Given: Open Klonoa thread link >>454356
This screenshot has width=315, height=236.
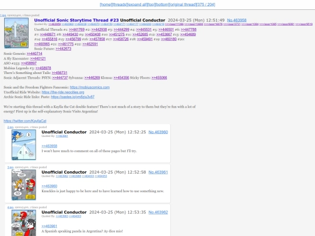Looking at the screenshot, I should 121,78.
